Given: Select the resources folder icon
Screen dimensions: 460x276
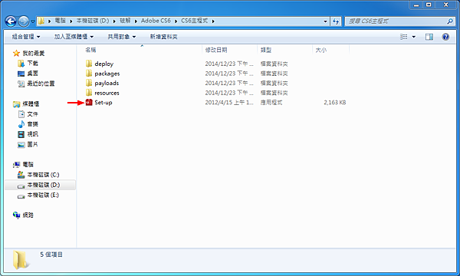Looking at the screenshot, I should [x=89, y=93].
